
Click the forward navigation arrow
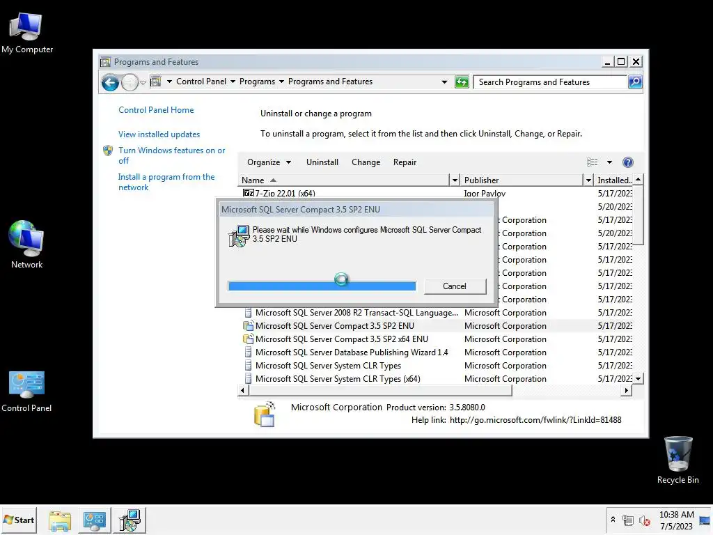tap(130, 82)
